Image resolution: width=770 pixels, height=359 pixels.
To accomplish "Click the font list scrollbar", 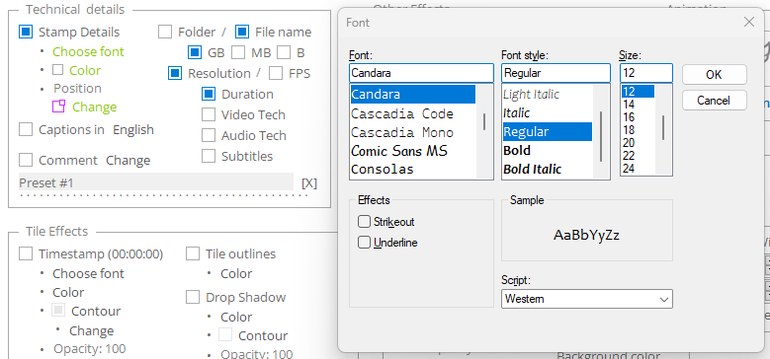I will pyautogui.click(x=484, y=131).
